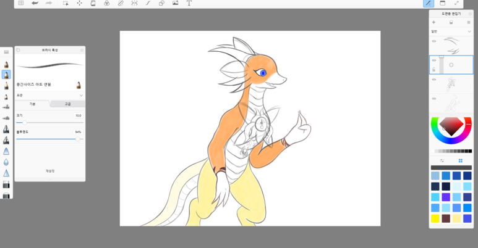The height and width of the screenshot is (248, 478).
Task: Select the first pencil brush in palette
Action: 6,64
